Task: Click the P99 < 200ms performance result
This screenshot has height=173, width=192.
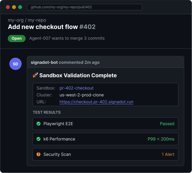Action: 161,139
